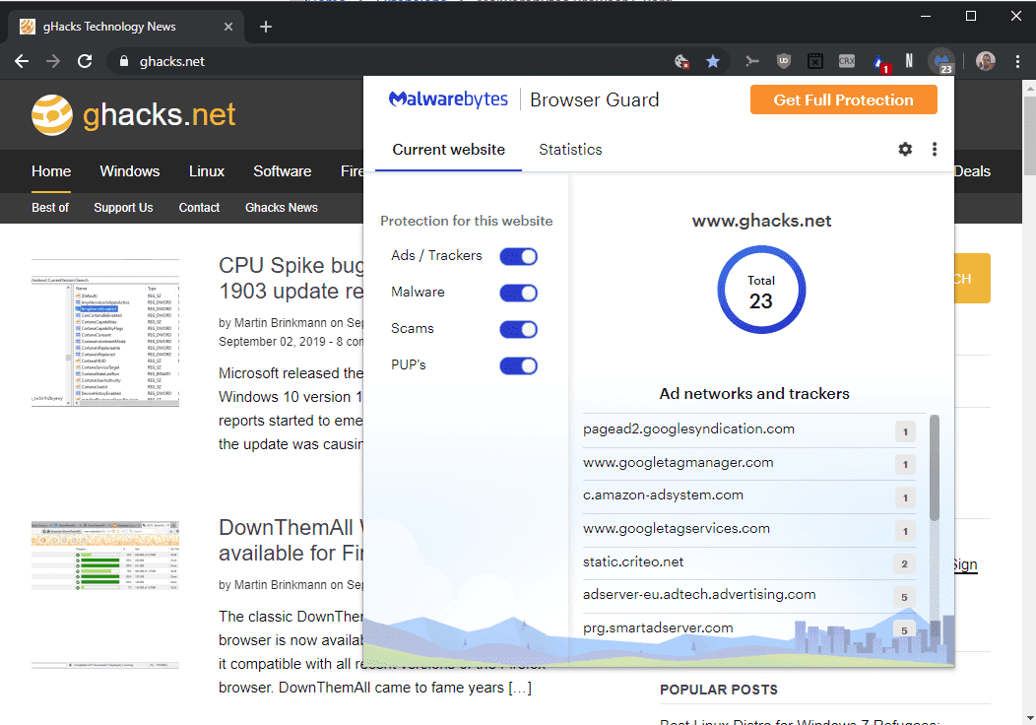Select the Current website tab
Viewport: 1036px width, 725px height.
pos(448,149)
